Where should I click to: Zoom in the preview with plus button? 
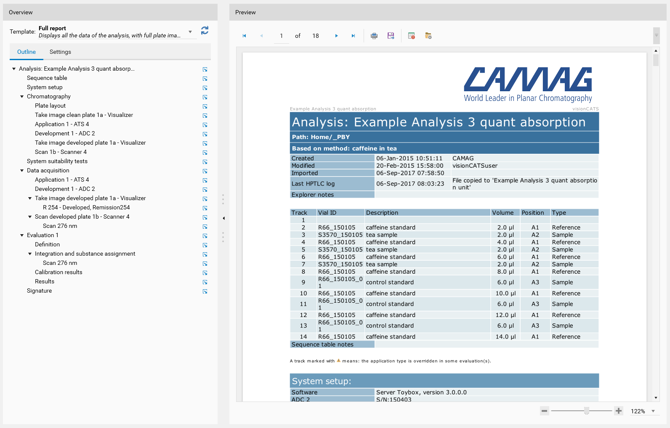(x=619, y=411)
